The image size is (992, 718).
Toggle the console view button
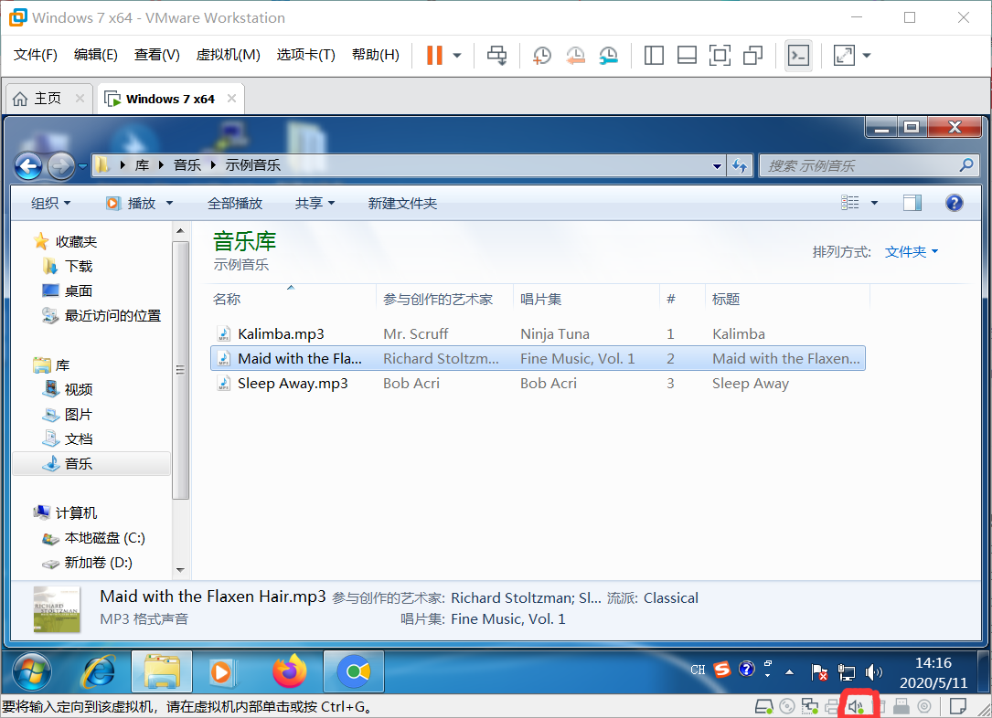pos(798,56)
